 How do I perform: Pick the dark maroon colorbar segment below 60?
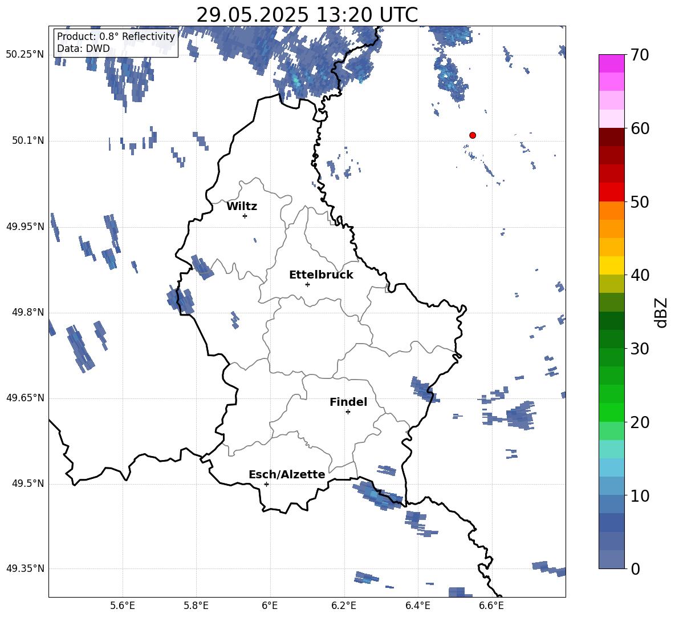[x=612, y=137]
